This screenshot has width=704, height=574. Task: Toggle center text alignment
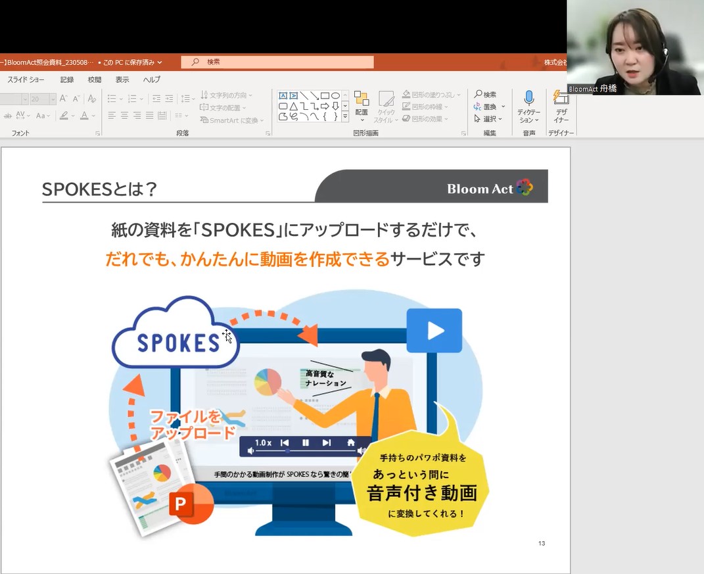pos(124,116)
